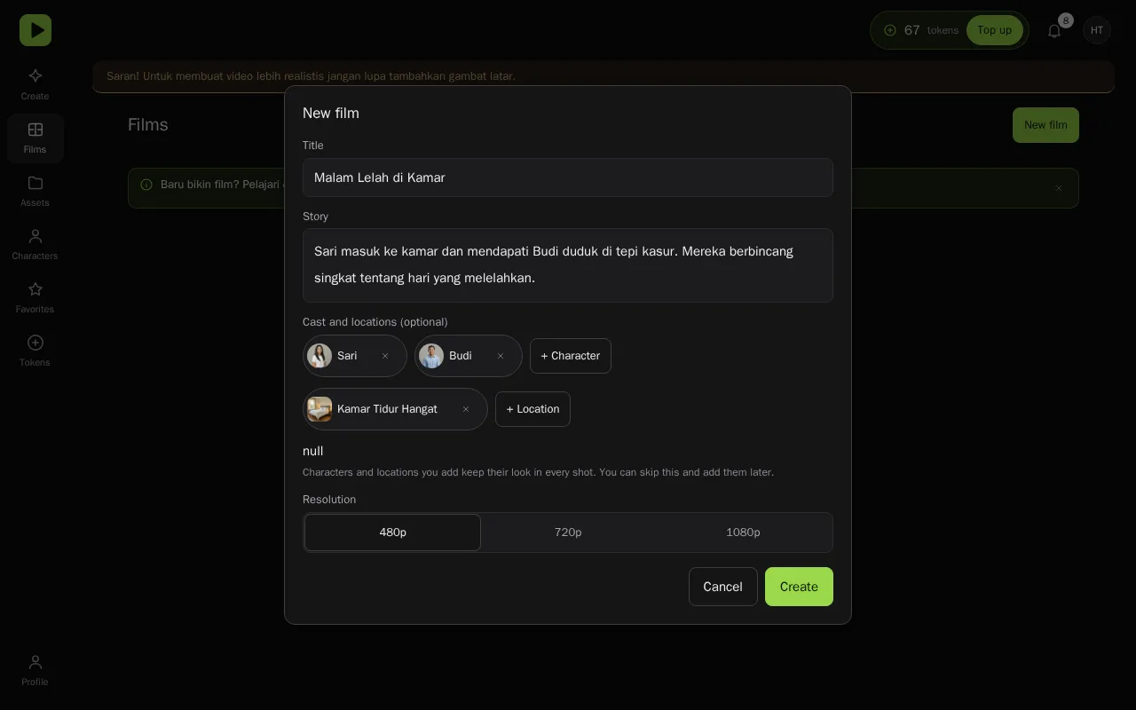Click the "Story" field label

click(315, 217)
